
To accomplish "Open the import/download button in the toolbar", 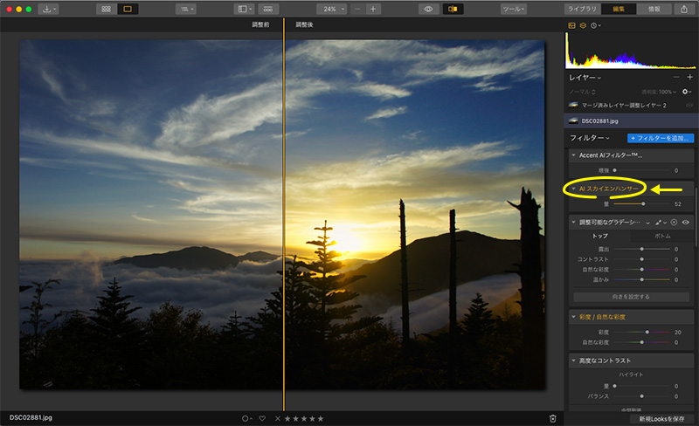I will (x=48, y=9).
